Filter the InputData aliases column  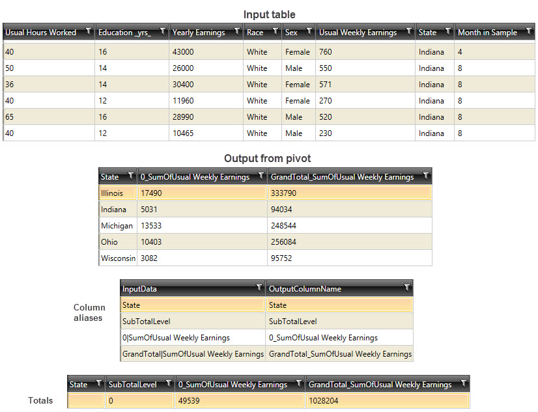(259, 288)
